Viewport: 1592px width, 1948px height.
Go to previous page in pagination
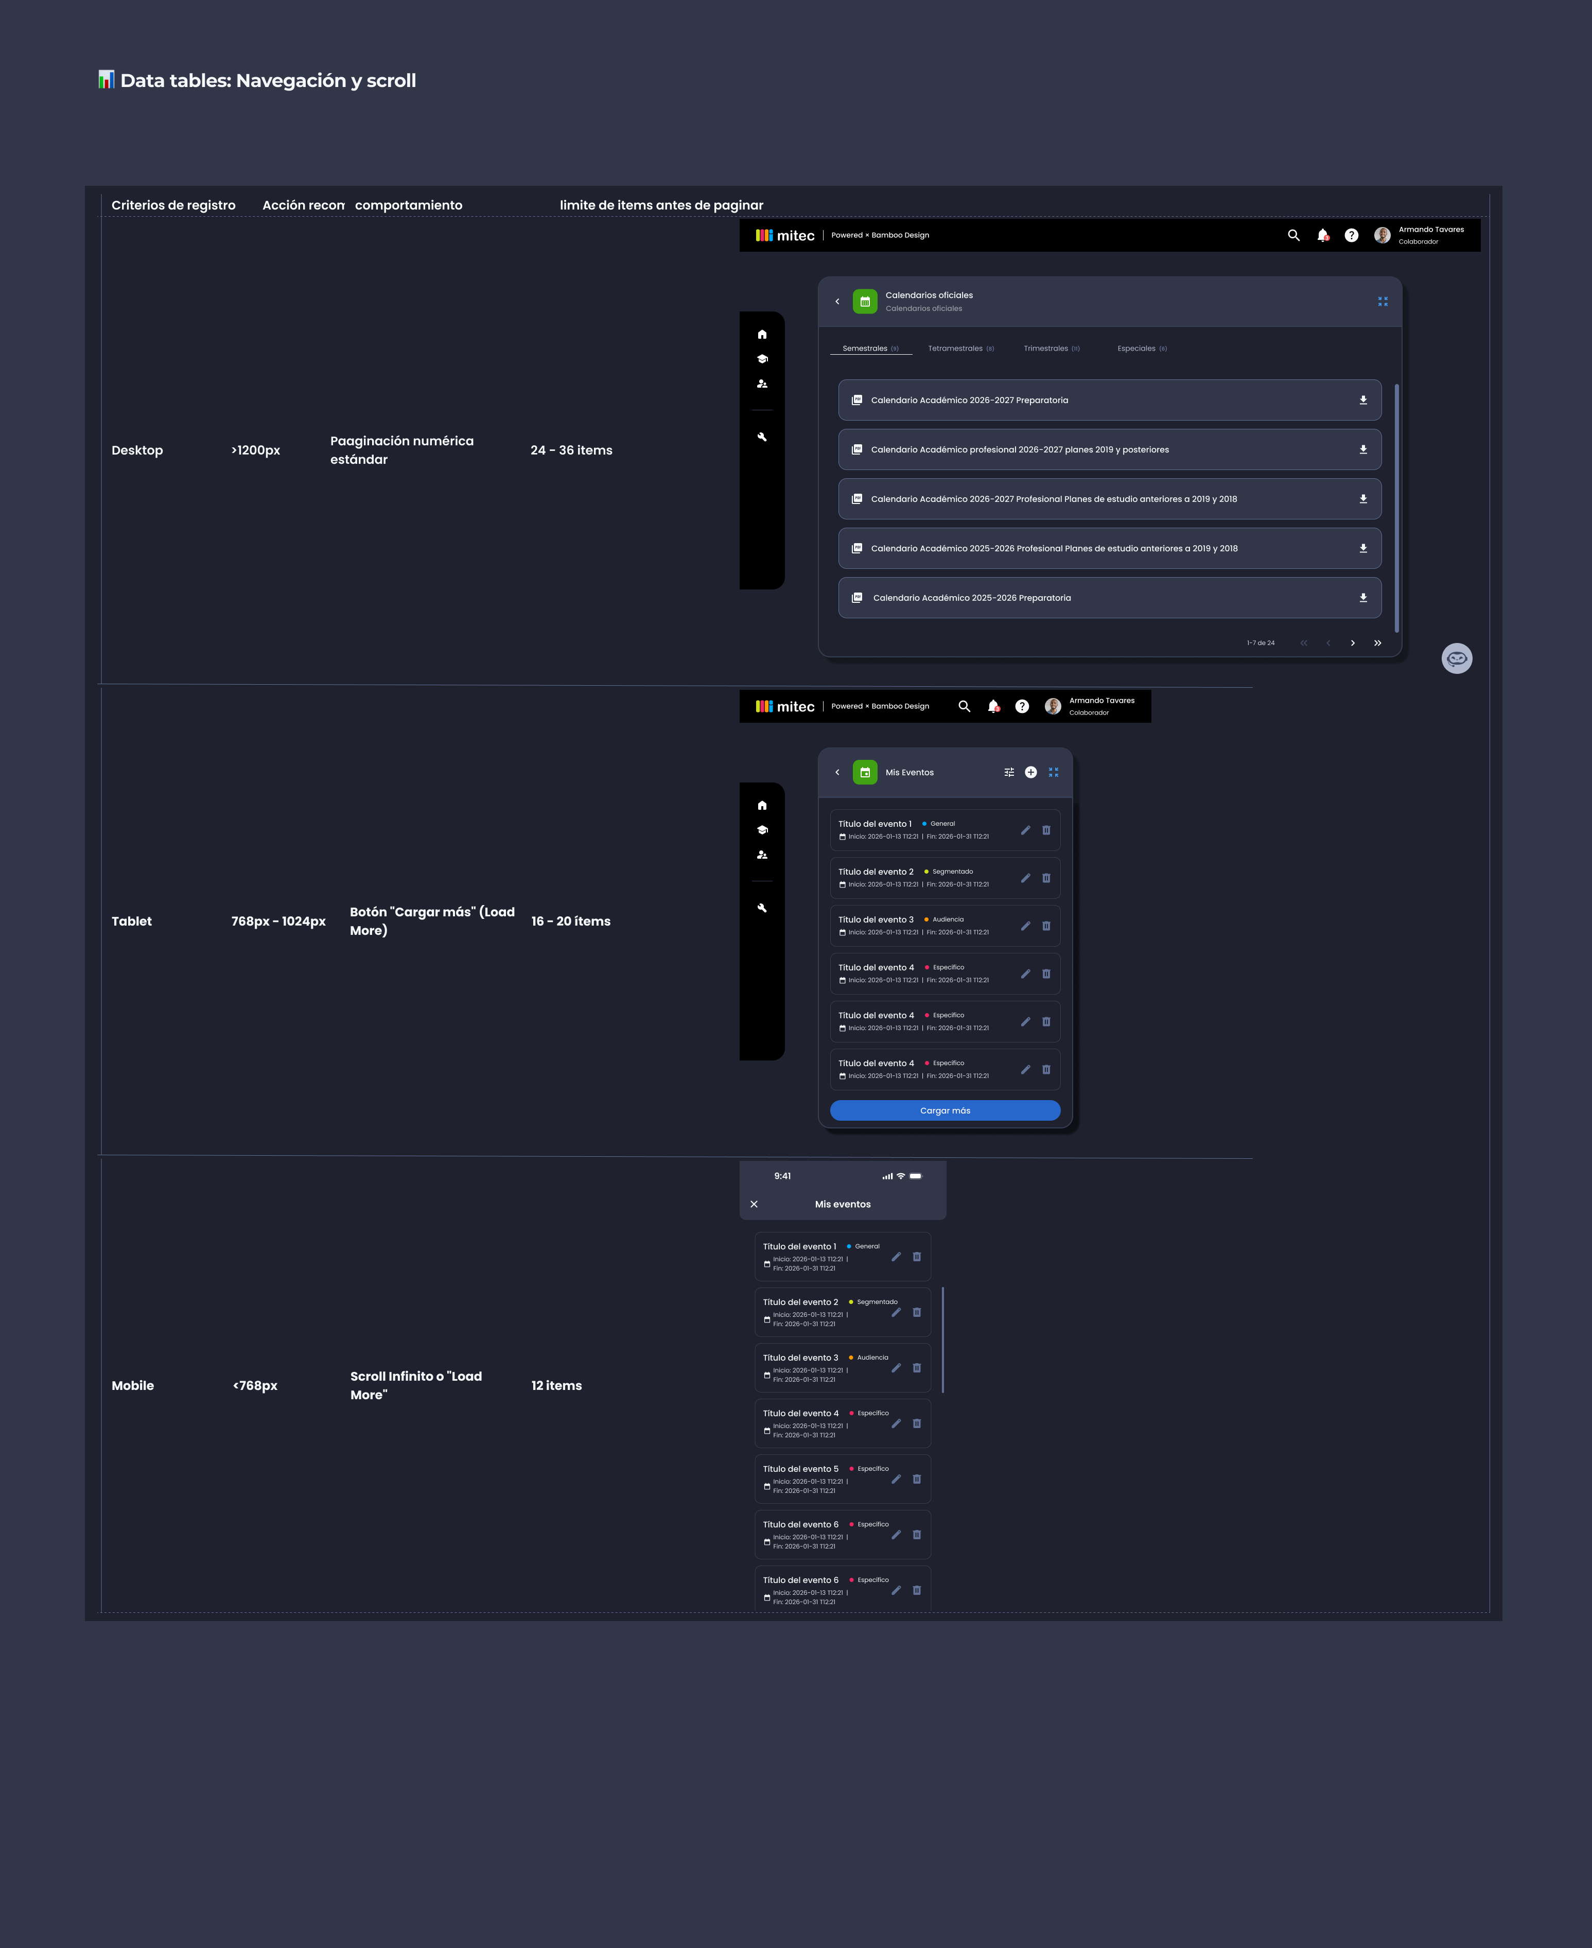point(1328,643)
